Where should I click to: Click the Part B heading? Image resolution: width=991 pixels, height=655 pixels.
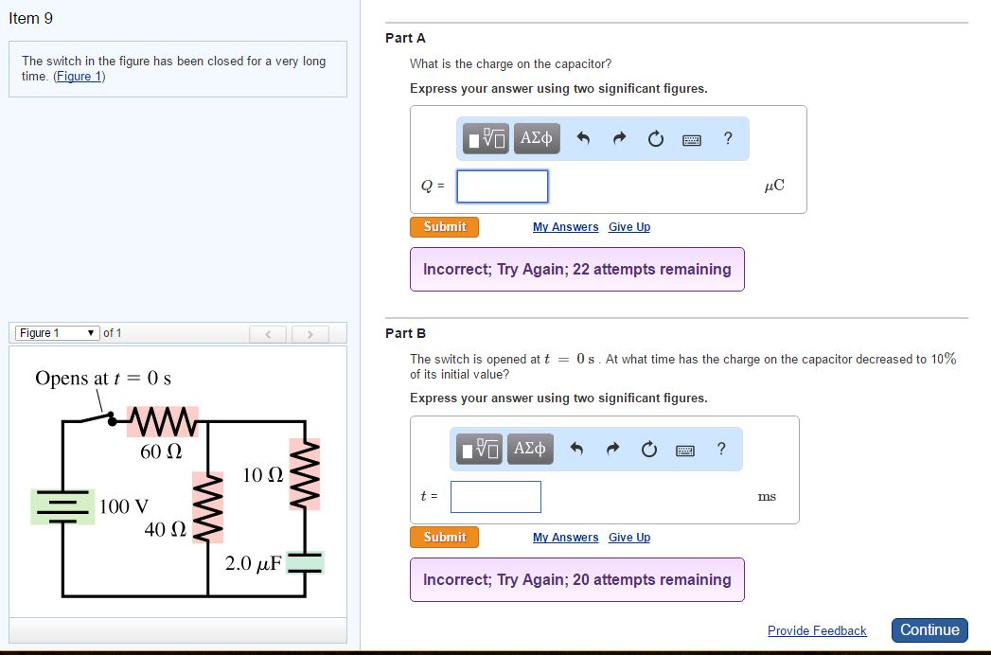[406, 333]
